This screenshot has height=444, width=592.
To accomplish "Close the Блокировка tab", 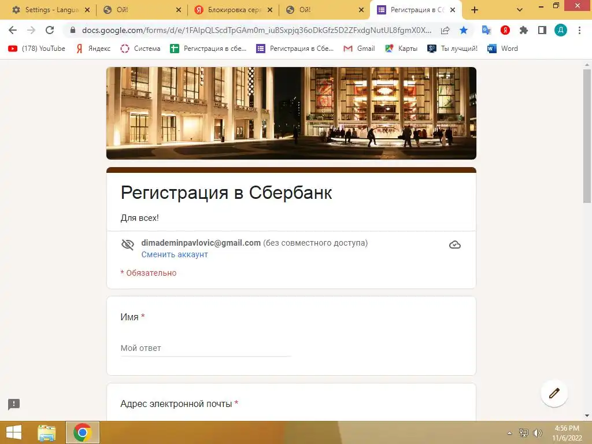I will pyautogui.click(x=270, y=10).
